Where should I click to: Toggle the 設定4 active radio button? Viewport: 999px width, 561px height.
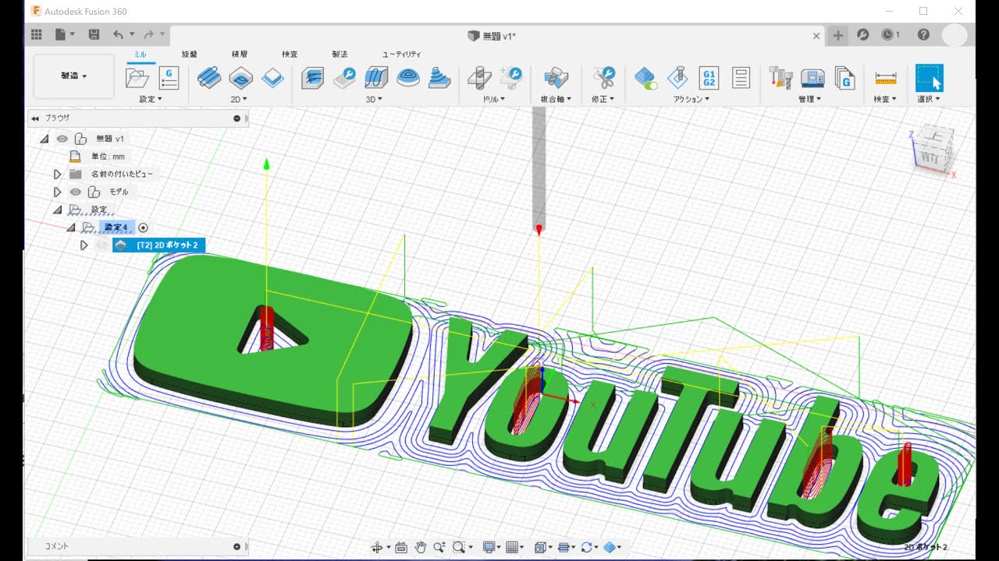coord(143,228)
